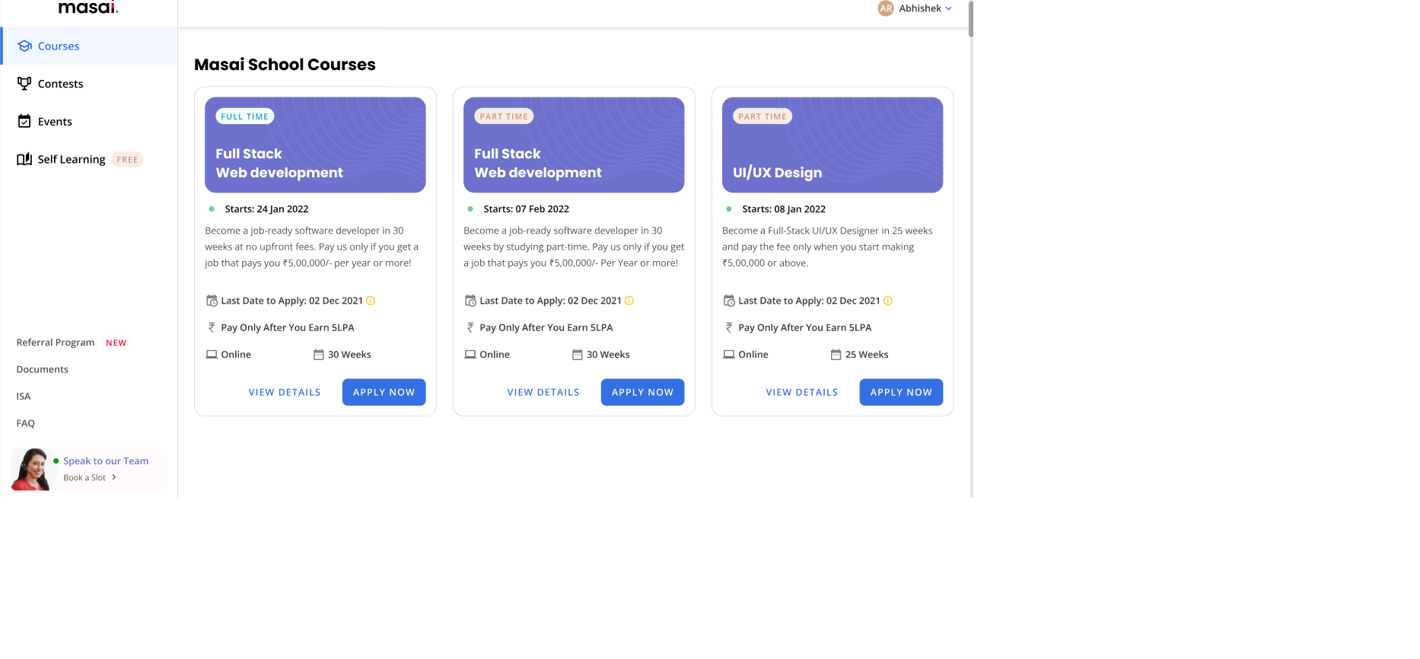Click info icon on part-time Full Stack card
This screenshot has width=1420, height=659.
[x=629, y=301]
